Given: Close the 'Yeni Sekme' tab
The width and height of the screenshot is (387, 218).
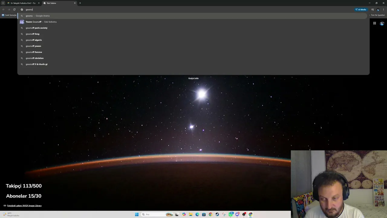Looking at the screenshot, I should [x=75, y=3].
